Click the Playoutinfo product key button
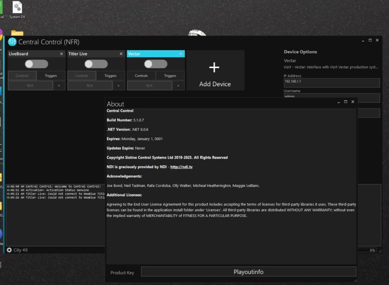Screen dimensions: 389x285 coord(248,272)
